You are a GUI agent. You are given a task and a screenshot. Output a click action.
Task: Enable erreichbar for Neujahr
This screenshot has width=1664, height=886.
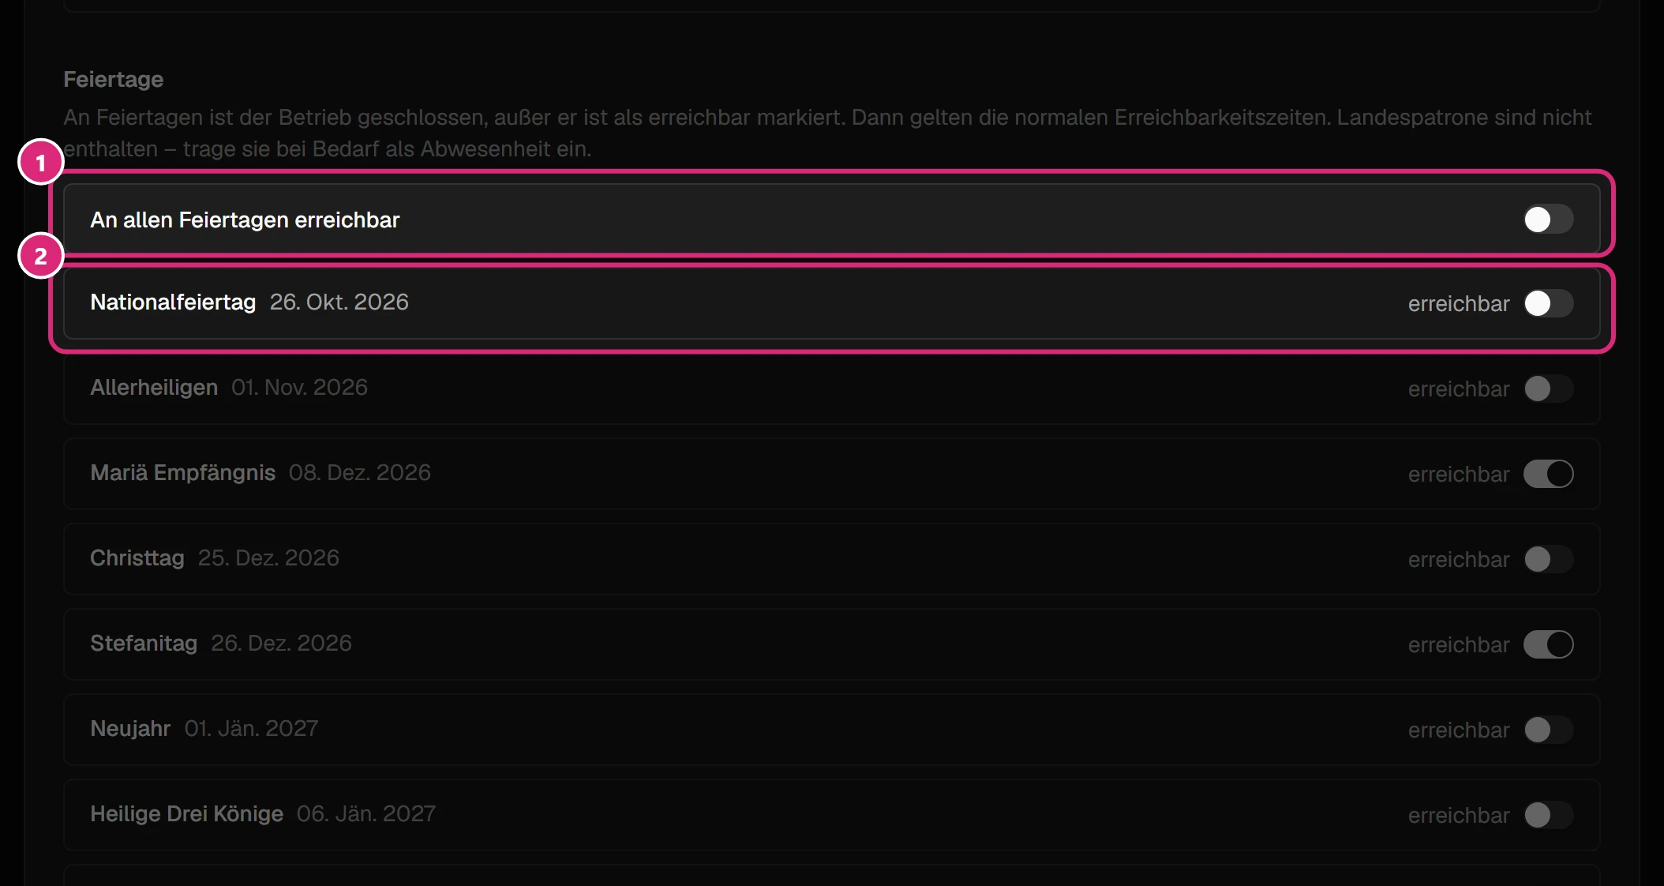pyautogui.click(x=1548, y=730)
